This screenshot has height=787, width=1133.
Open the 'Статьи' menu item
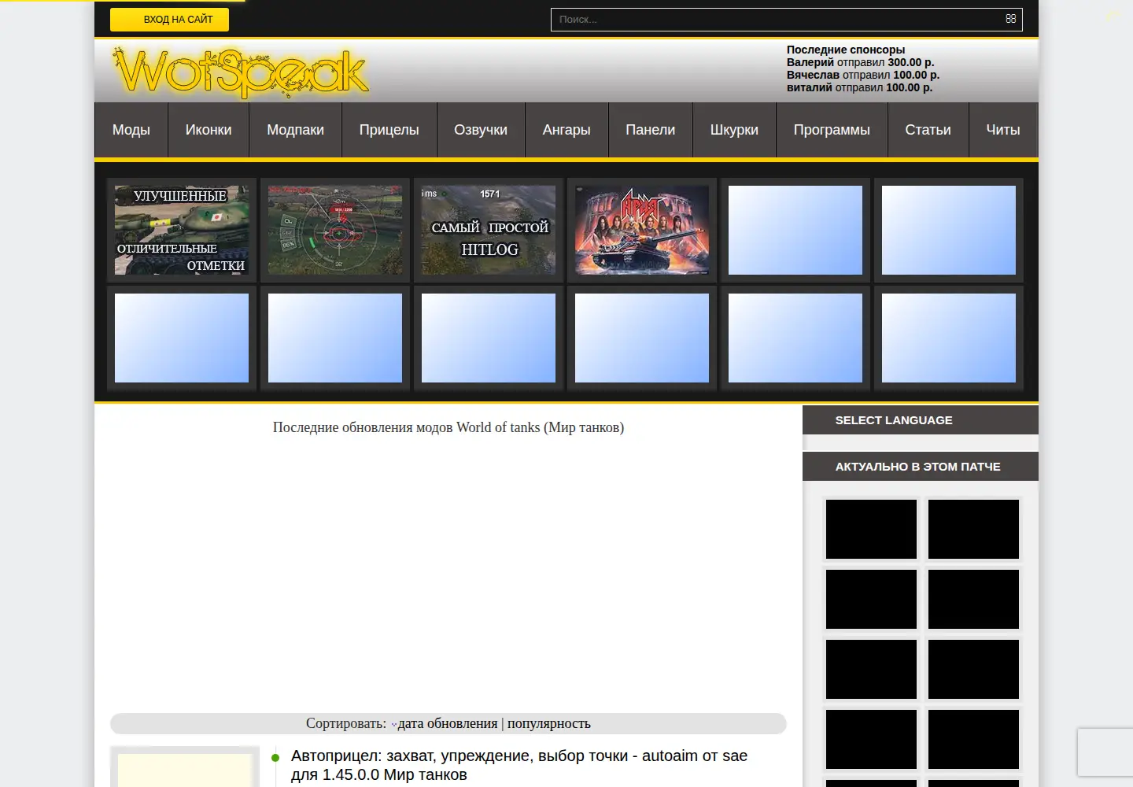928,130
